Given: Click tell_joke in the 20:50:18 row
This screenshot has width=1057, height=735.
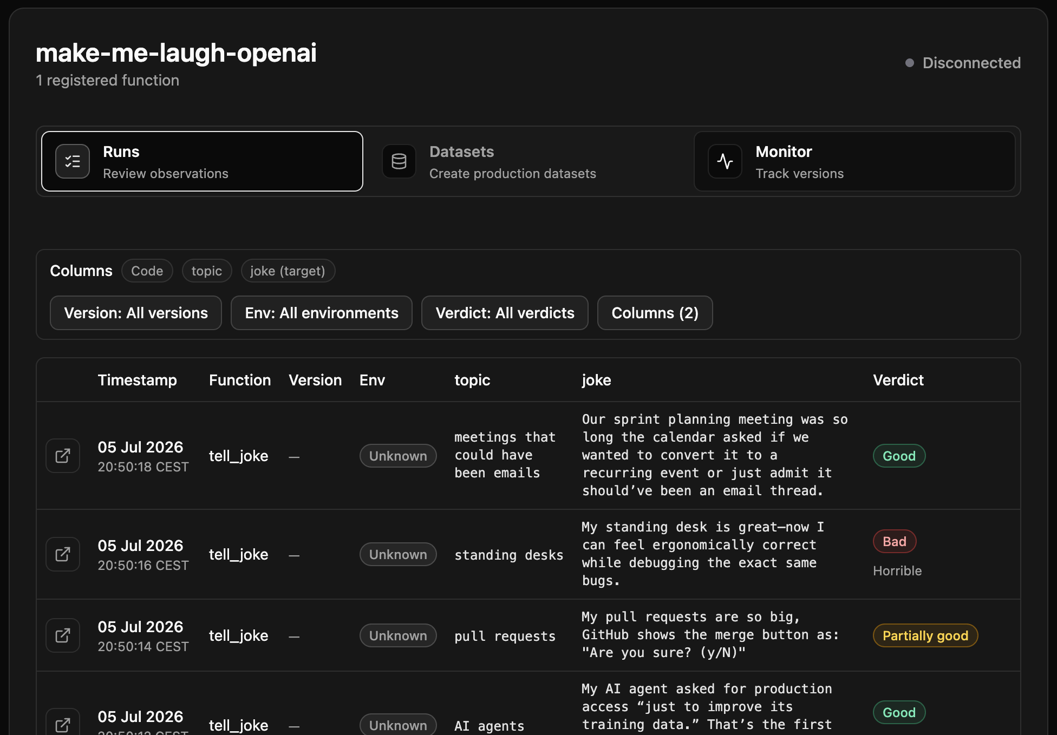Looking at the screenshot, I should point(238,456).
